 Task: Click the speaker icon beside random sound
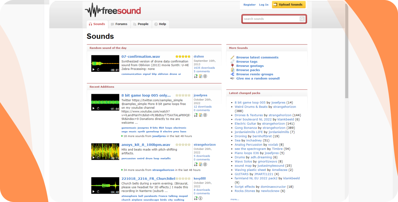click(232, 78)
